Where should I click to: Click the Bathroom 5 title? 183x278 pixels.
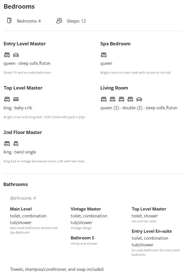tap(82, 238)
